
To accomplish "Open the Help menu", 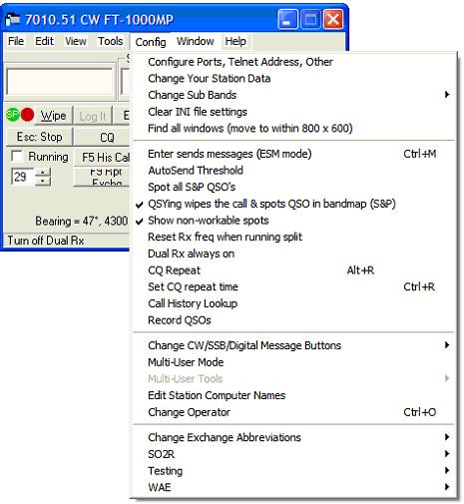I will pos(235,41).
